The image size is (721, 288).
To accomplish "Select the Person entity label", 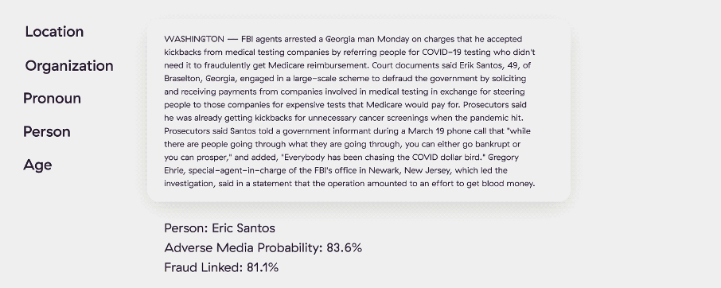I will [x=46, y=132].
